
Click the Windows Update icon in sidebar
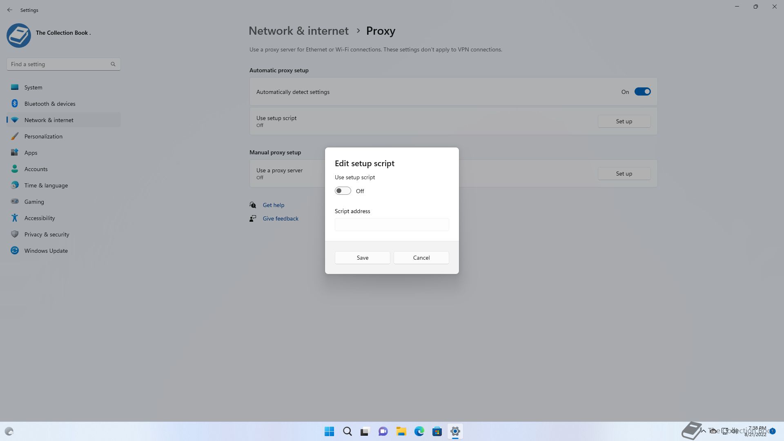15,251
